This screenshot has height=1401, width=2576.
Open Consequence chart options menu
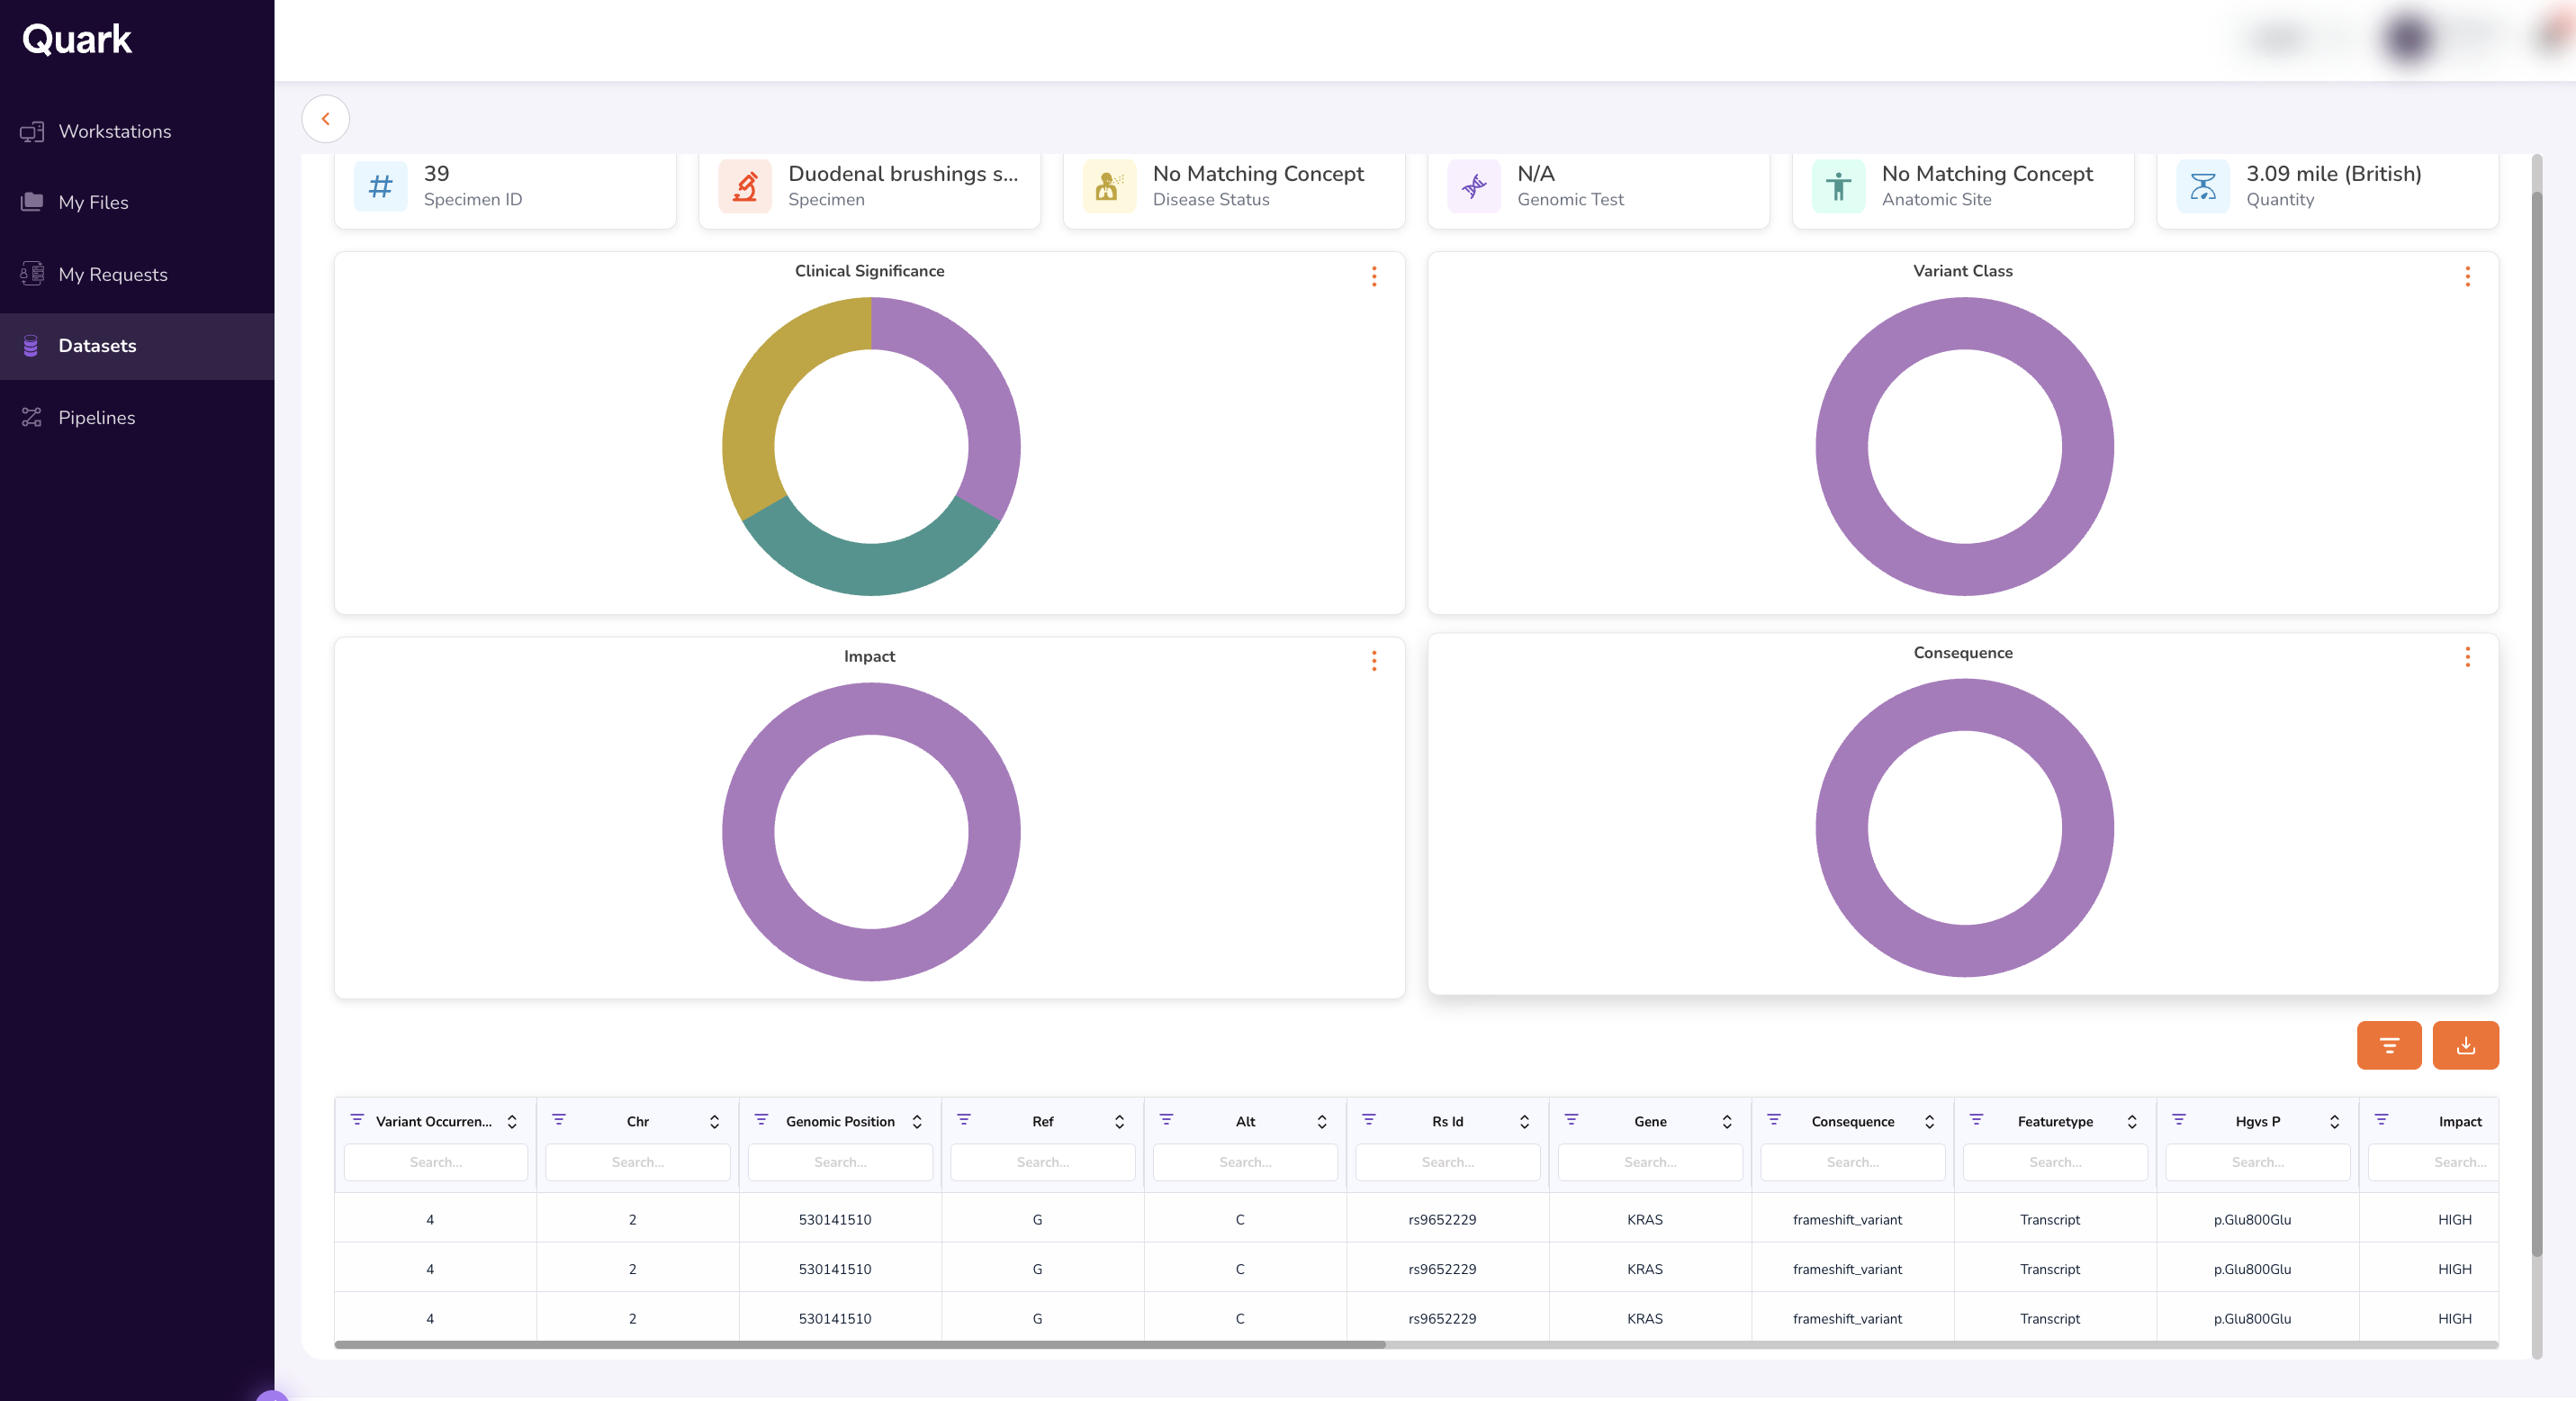[x=2467, y=657]
